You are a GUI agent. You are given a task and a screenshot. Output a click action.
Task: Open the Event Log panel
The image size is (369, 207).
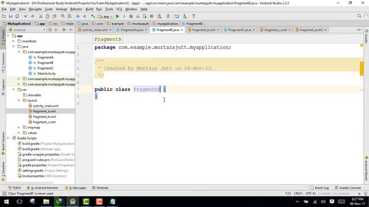coord(319,188)
